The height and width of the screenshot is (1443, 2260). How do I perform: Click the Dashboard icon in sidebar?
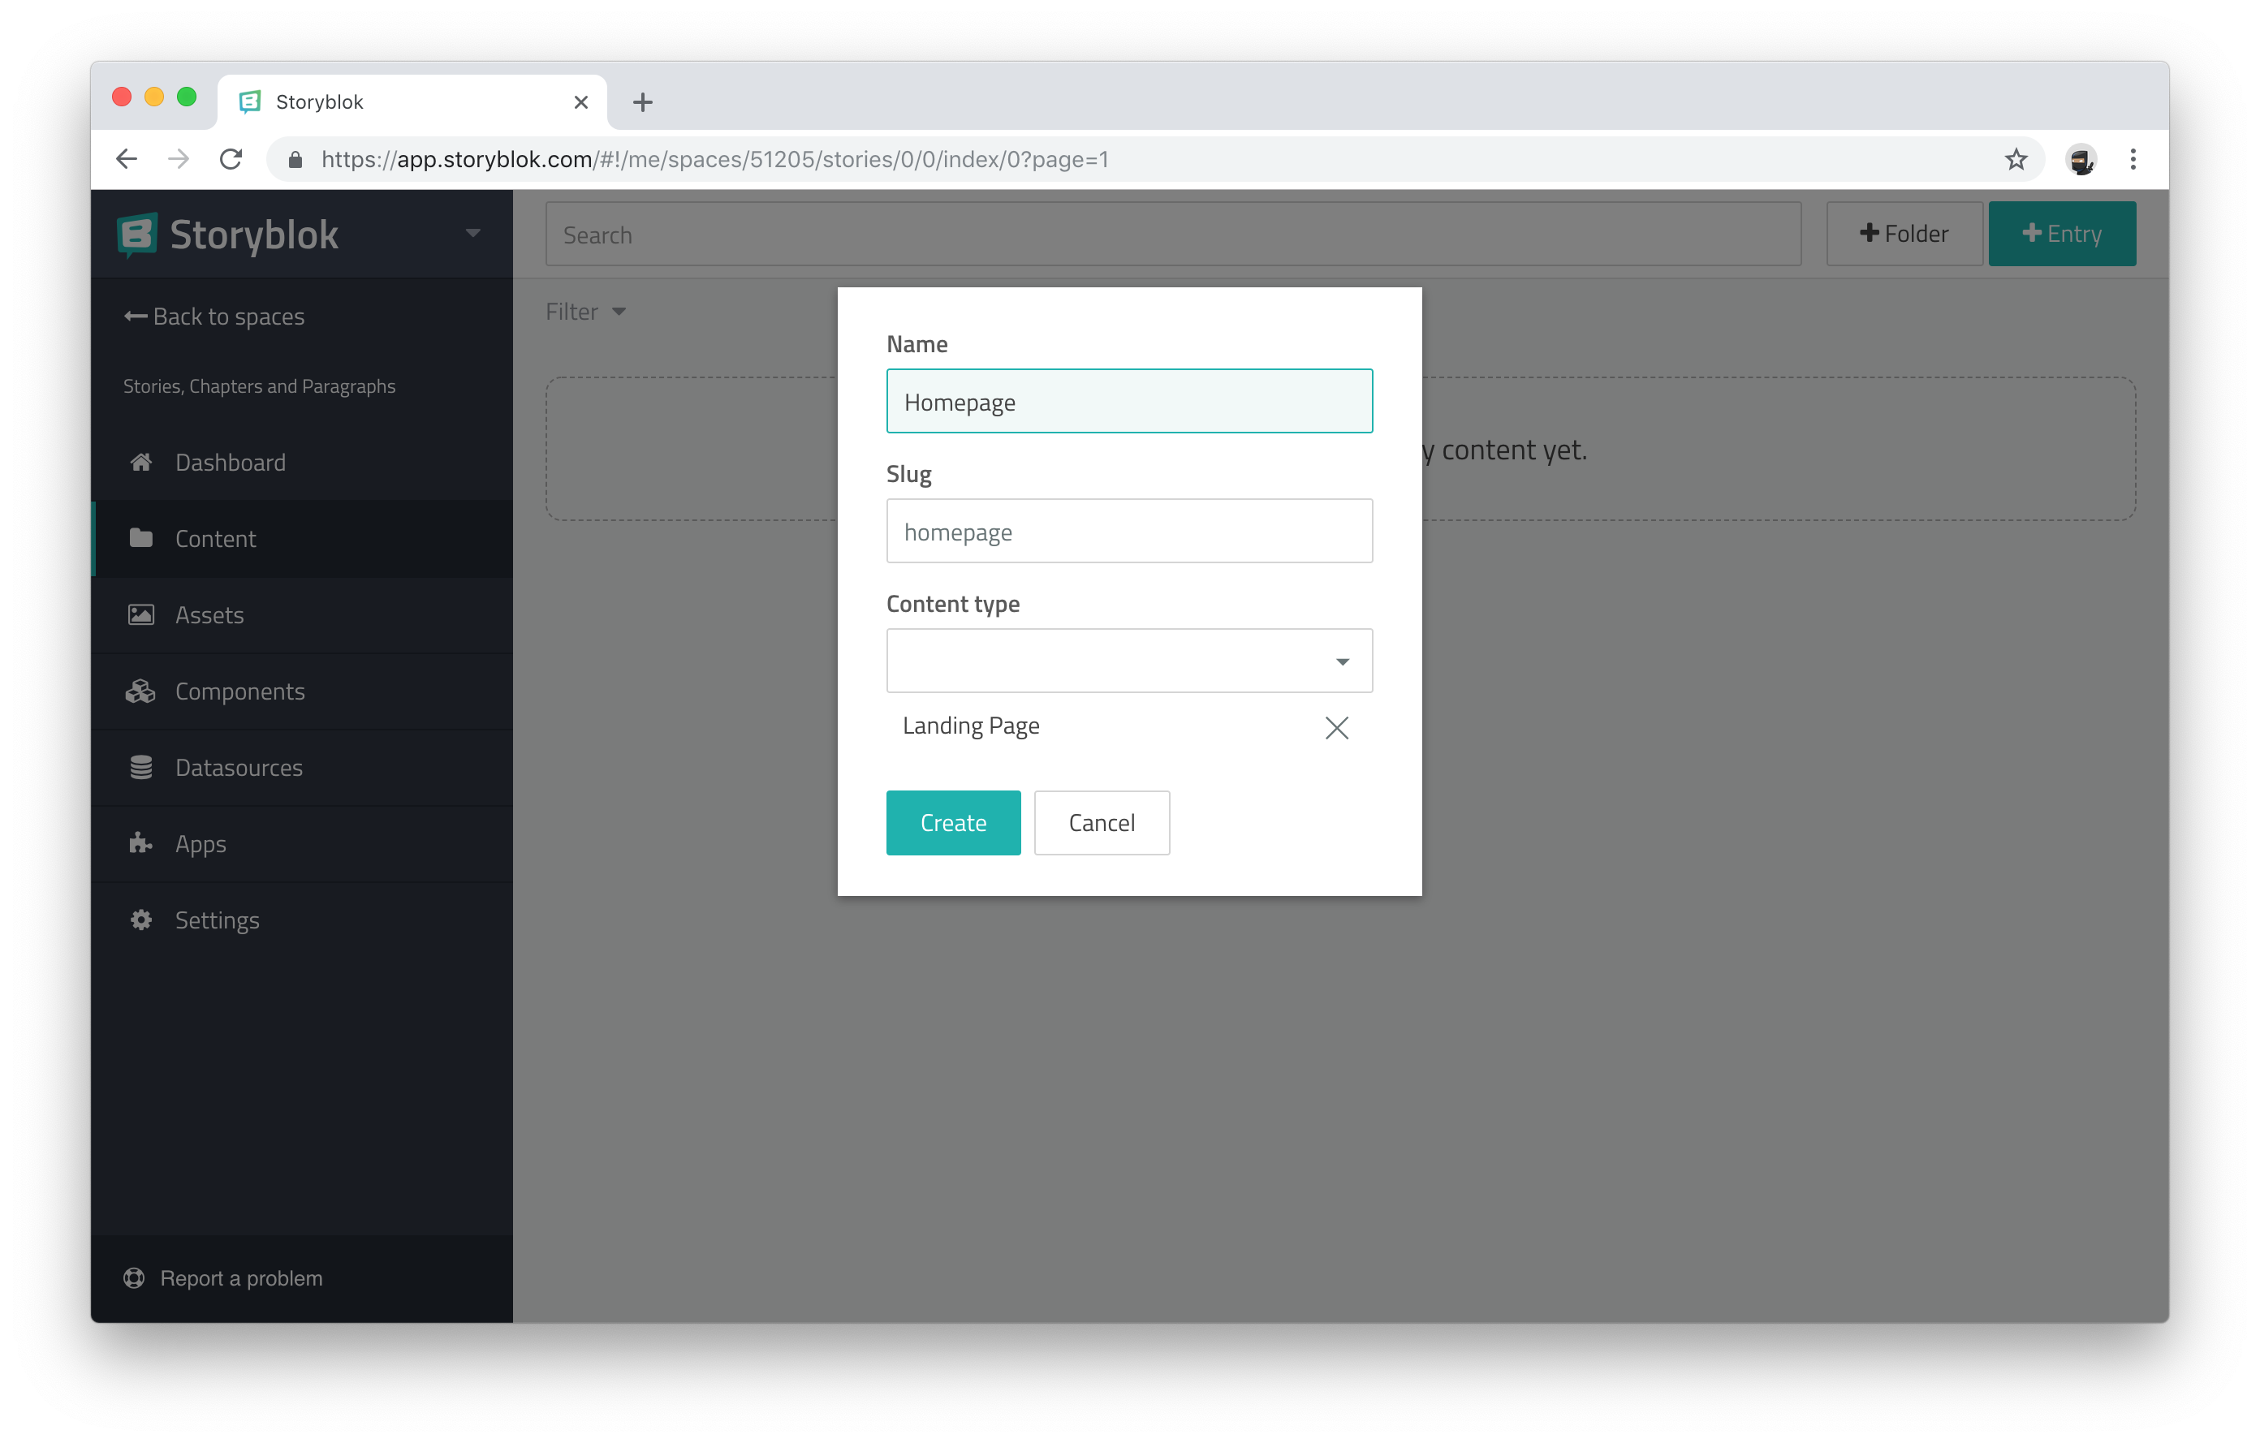[140, 461]
